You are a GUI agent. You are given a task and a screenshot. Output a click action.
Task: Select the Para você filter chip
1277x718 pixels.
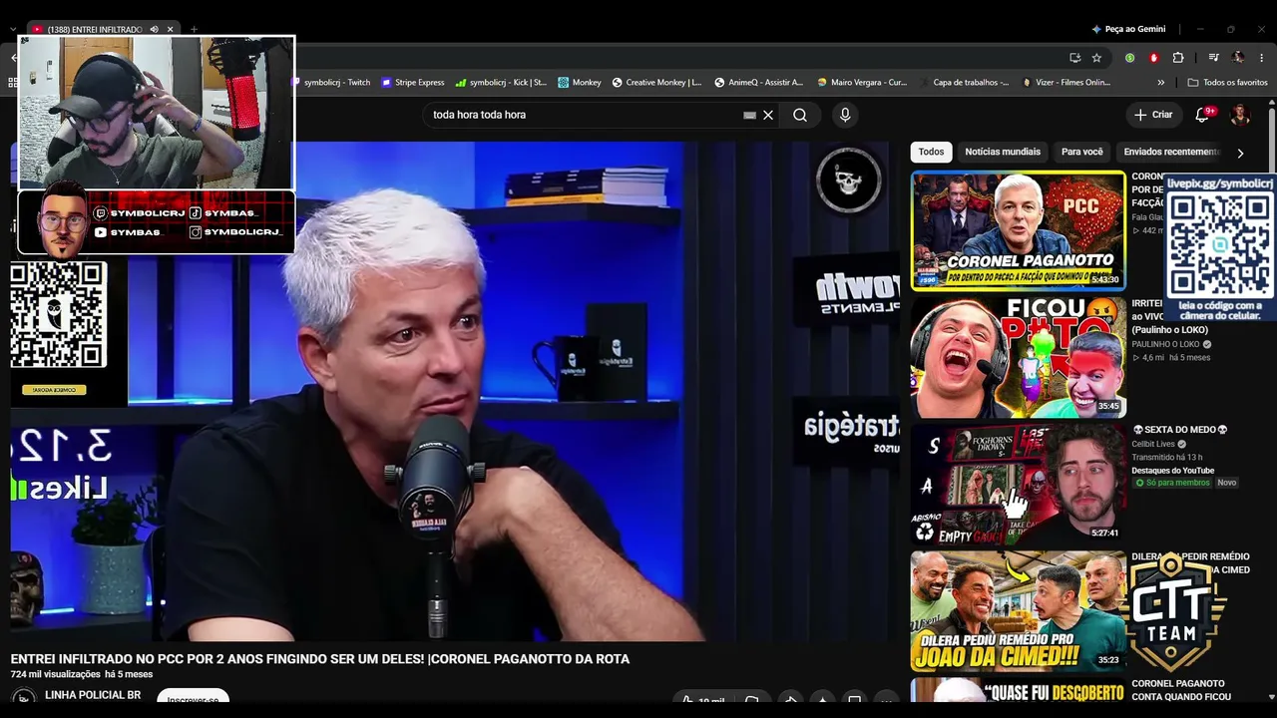(1082, 152)
